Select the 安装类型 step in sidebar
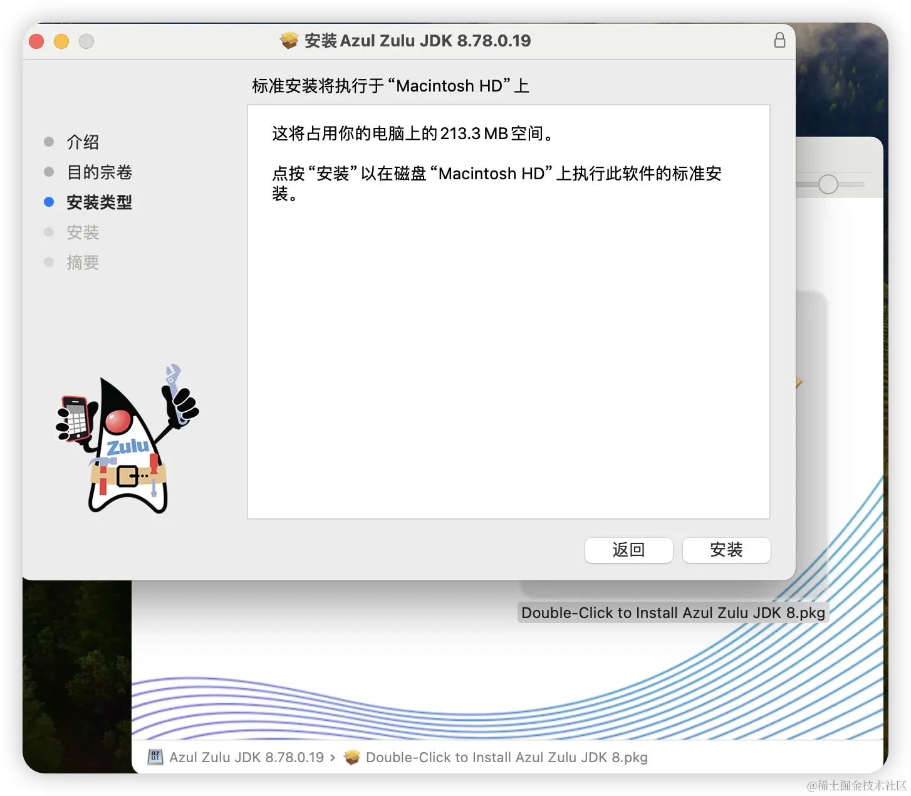 point(99,202)
